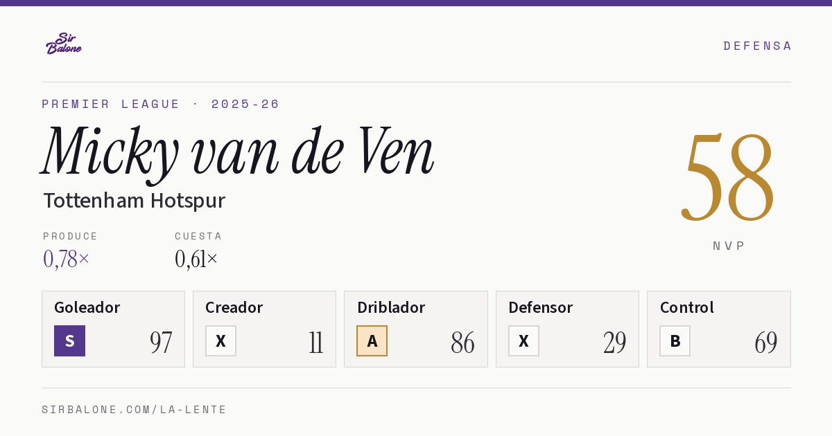The image size is (832, 436).
Task: Select the X grade badge under Creador
Action: (220, 340)
